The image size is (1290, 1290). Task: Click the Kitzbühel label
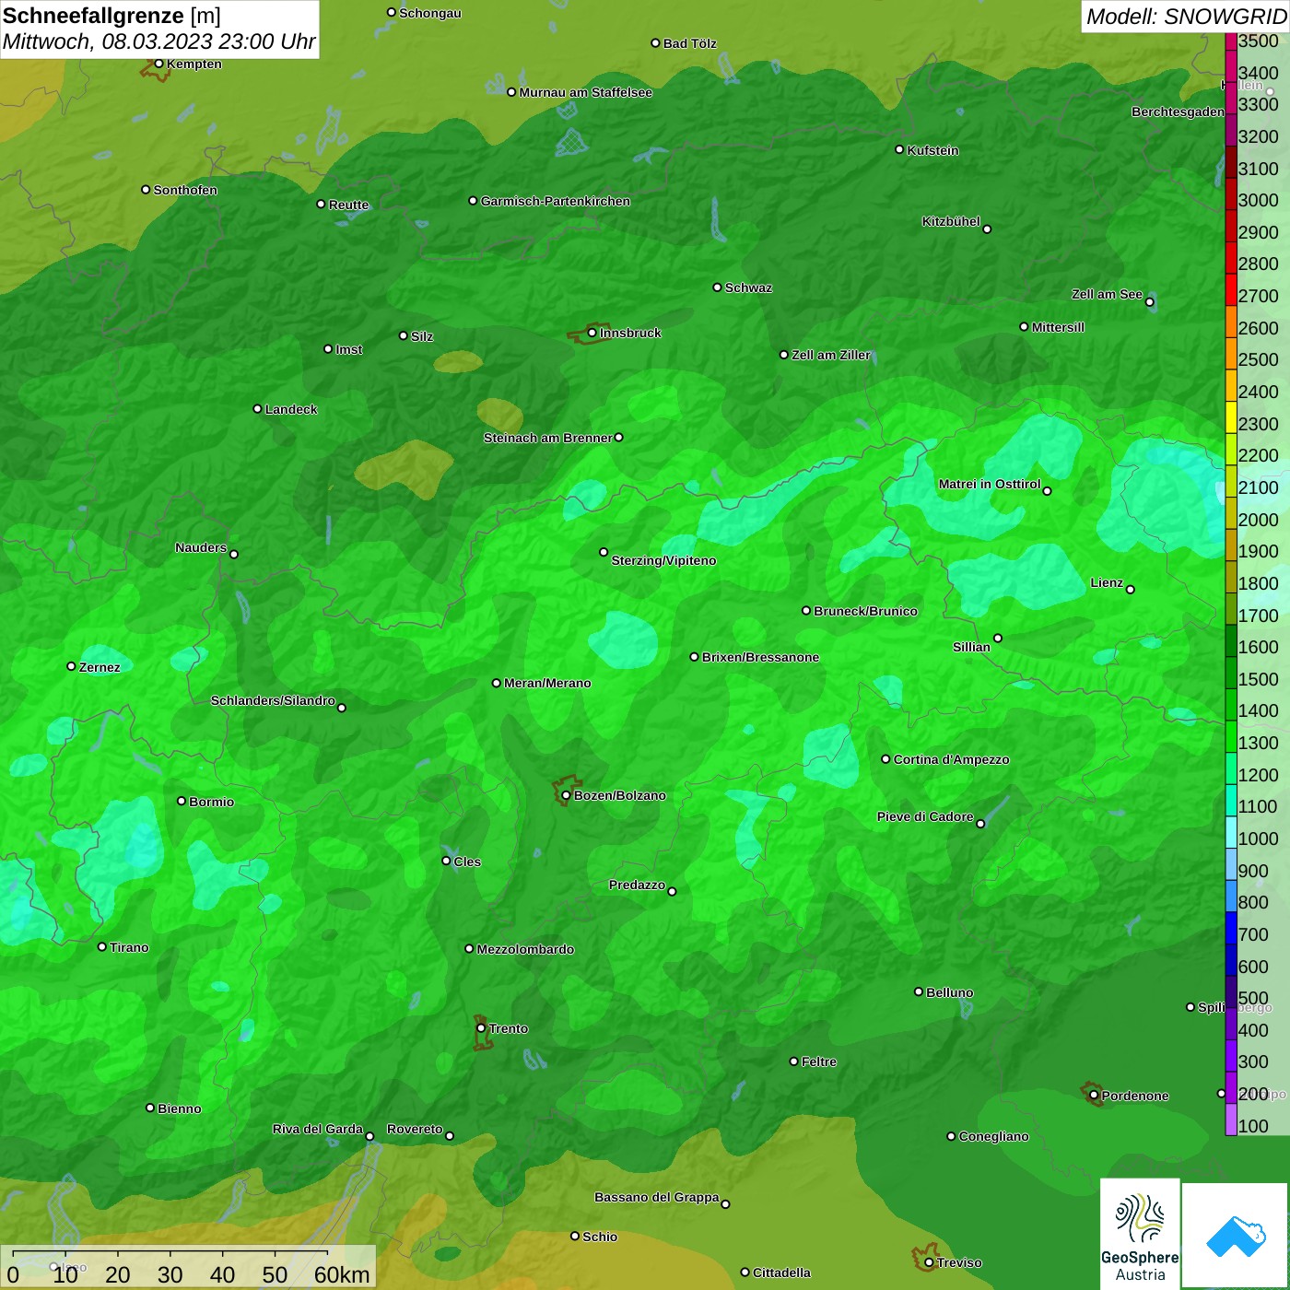[x=951, y=221]
